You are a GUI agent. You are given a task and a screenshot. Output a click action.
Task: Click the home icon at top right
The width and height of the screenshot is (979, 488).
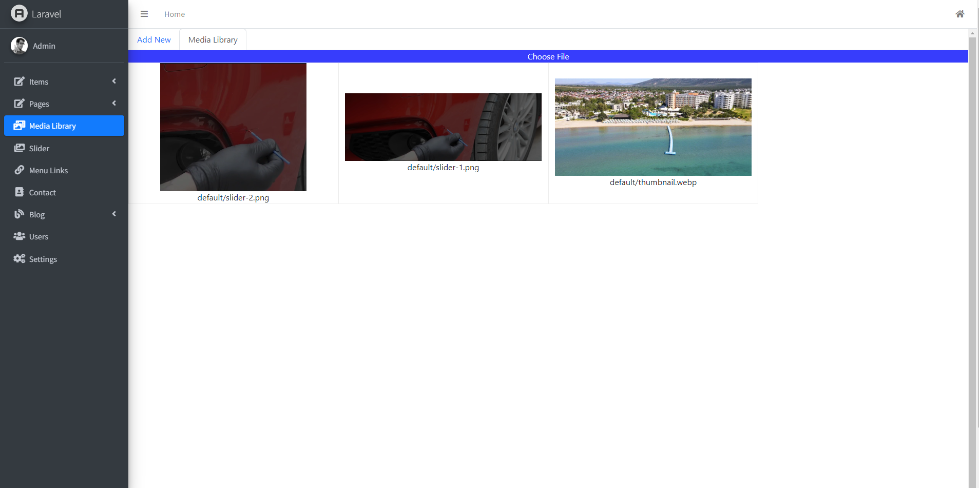(x=959, y=14)
